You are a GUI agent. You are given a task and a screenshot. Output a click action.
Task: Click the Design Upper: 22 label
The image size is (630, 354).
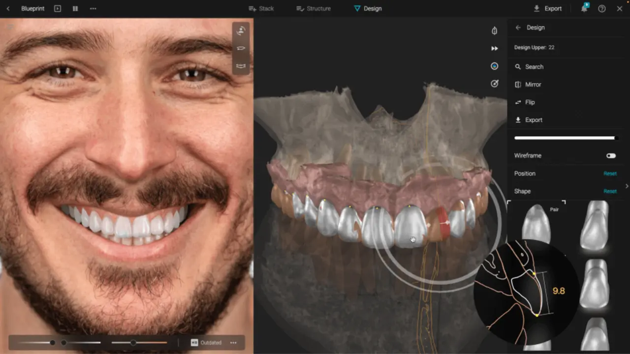pos(534,48)
